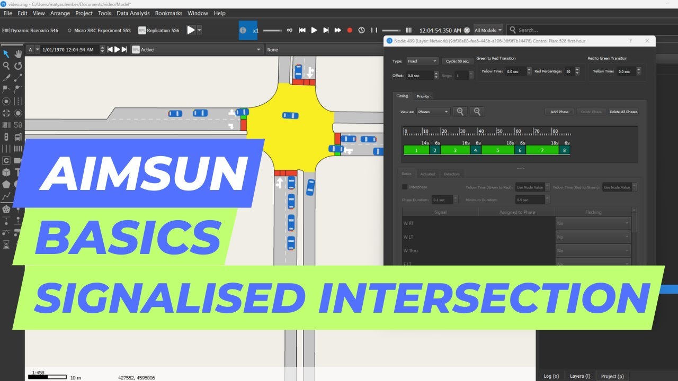Select the 3D cube object tool
The image size is (678, 381).
click(x=6, y=173)
